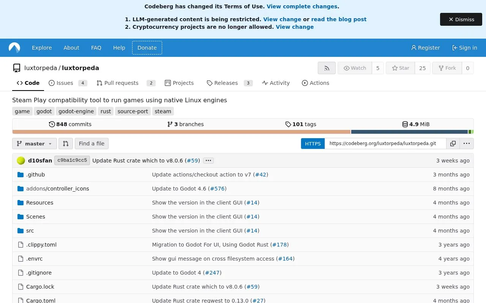
Task: Open the Resources folder
Action: pos(39,203)
